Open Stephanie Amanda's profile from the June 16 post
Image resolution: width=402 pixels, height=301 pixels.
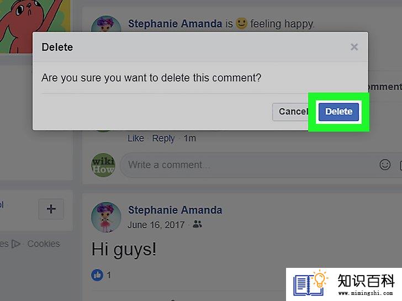point(175,210)
